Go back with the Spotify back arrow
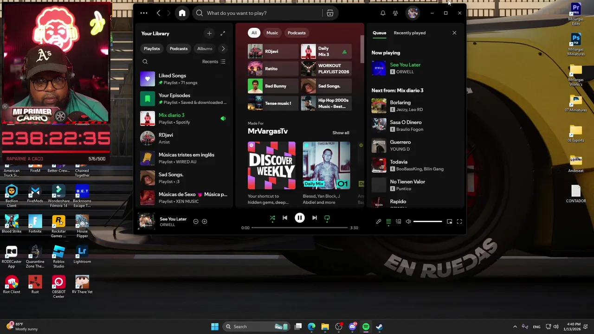 [158, 13]
